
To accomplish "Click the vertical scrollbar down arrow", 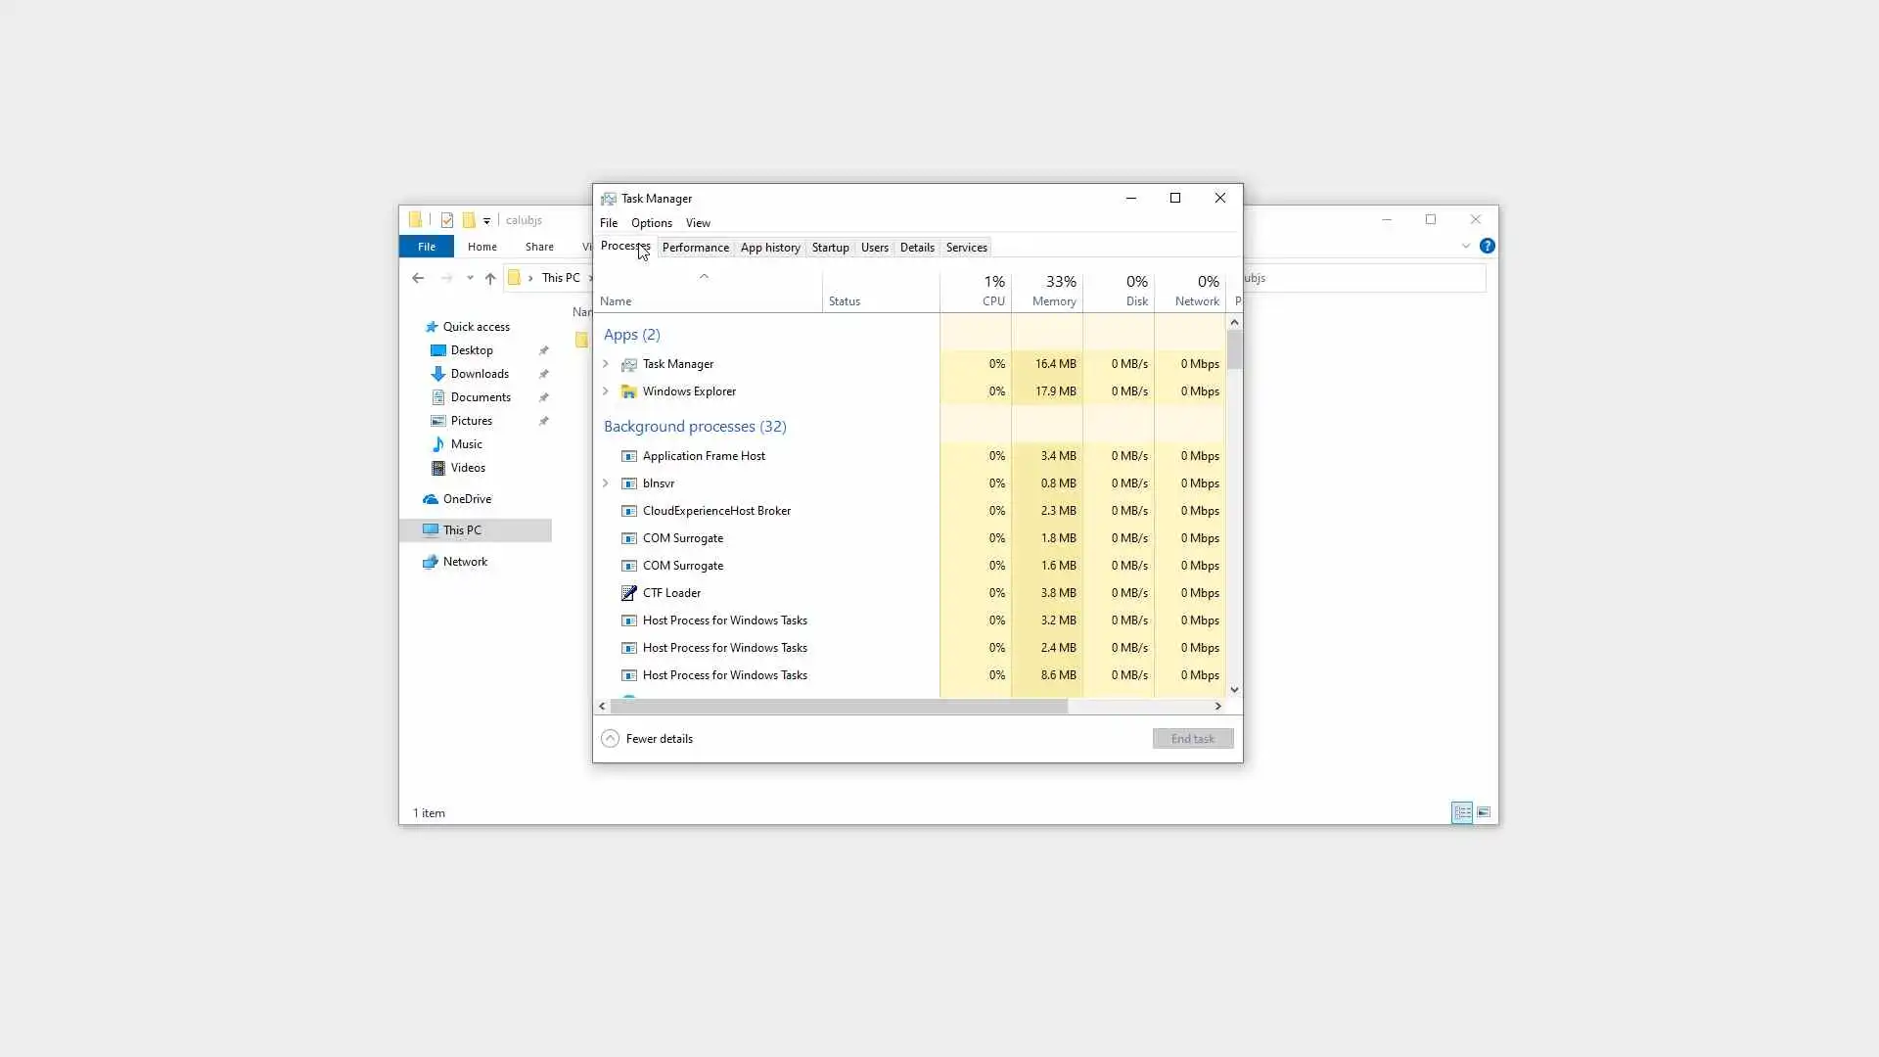I will coord(1234,690).
